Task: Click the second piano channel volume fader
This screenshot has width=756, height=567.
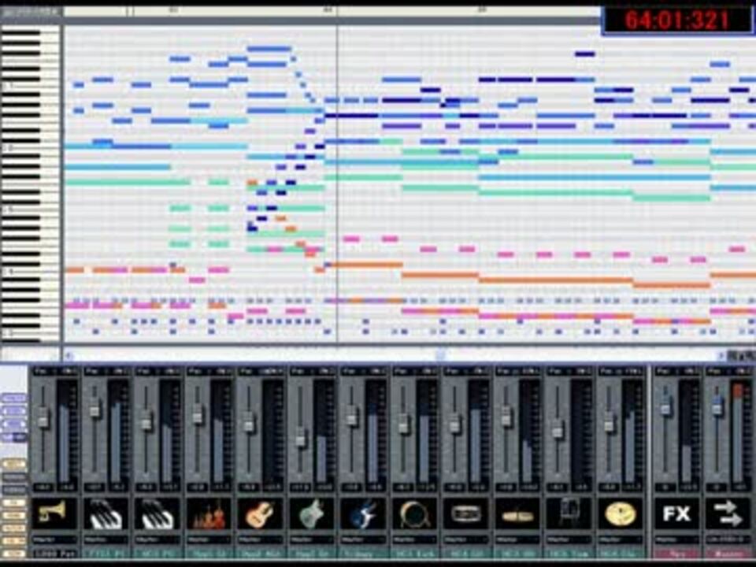Action: point(146,421)
